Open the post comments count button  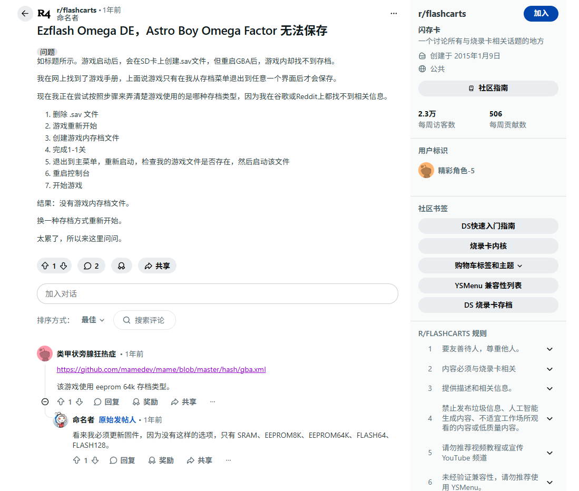click(x=91, y=266)
